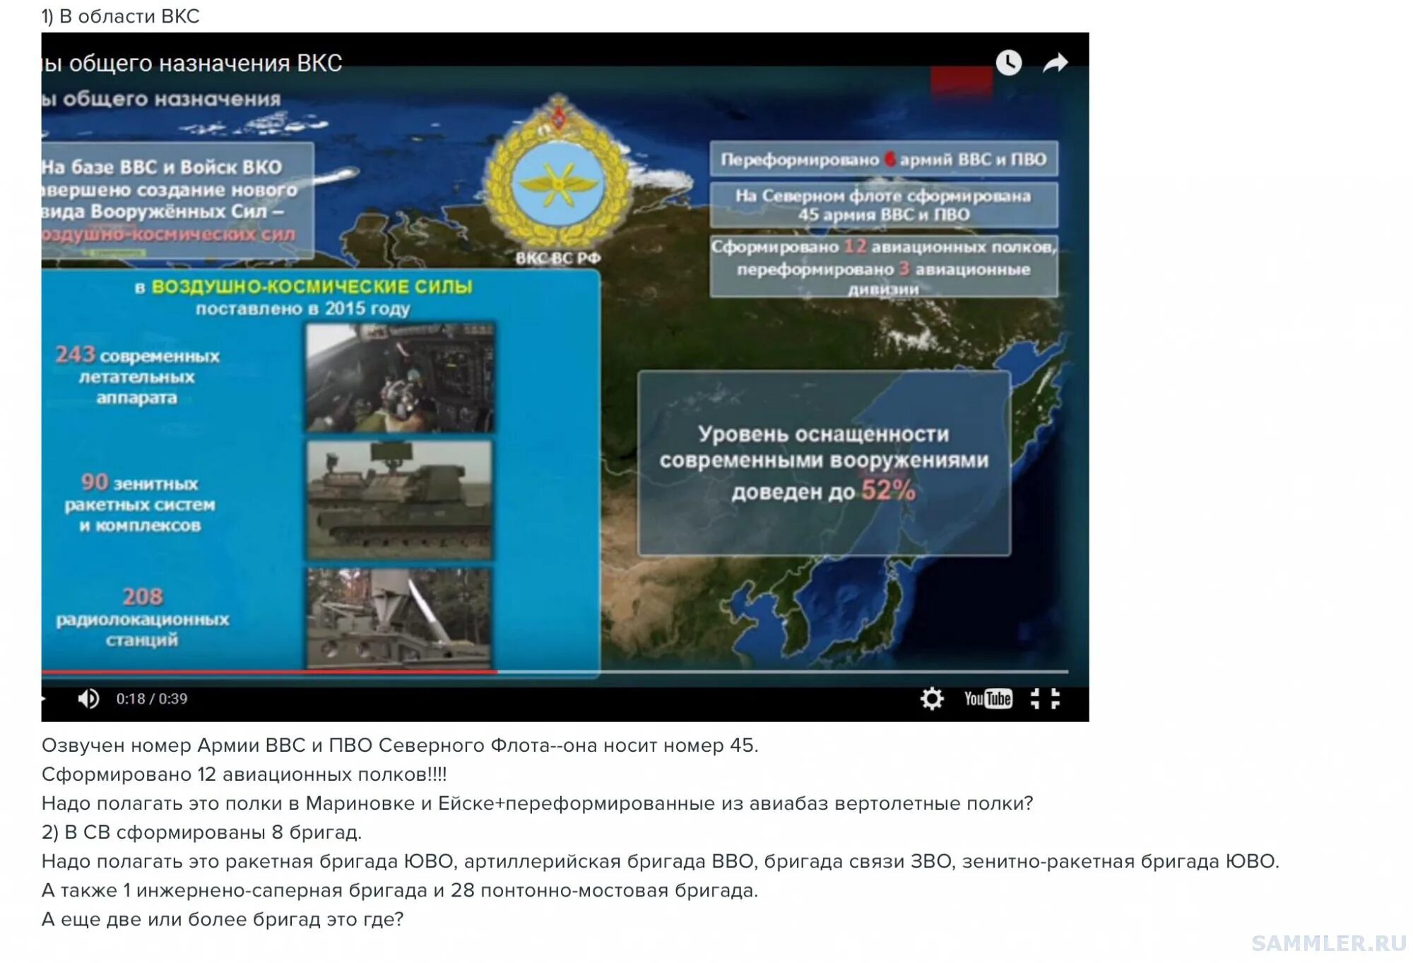Click the '52%' equipment level box
This screenshot has height=963, width=1413.
[x=824, y=463]
